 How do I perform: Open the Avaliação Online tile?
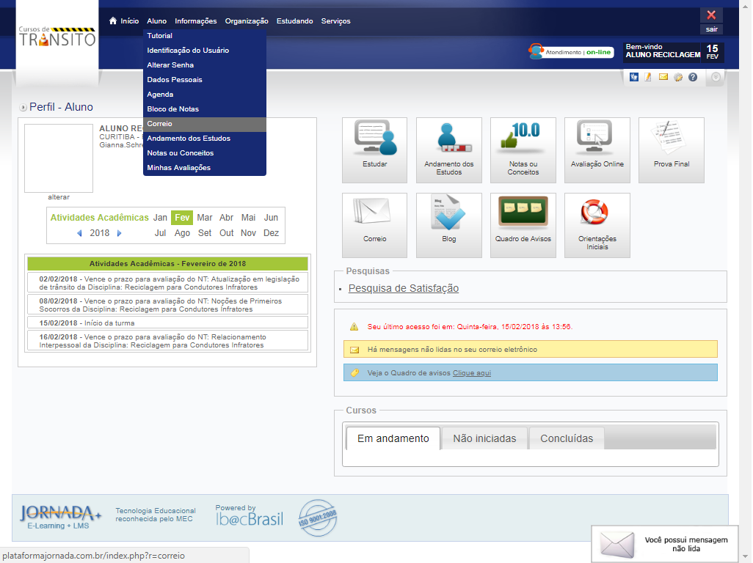click(597, 150)
